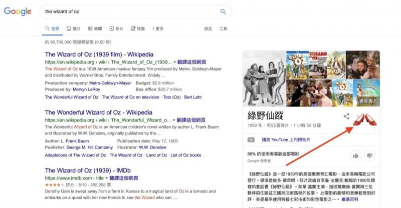
Task: Click the 綠野仙蹤 panel title
Action: point(266,115)
